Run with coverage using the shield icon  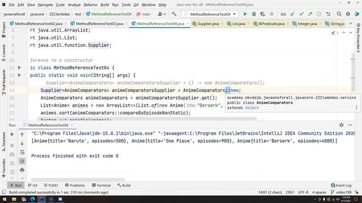pos(262,14)
